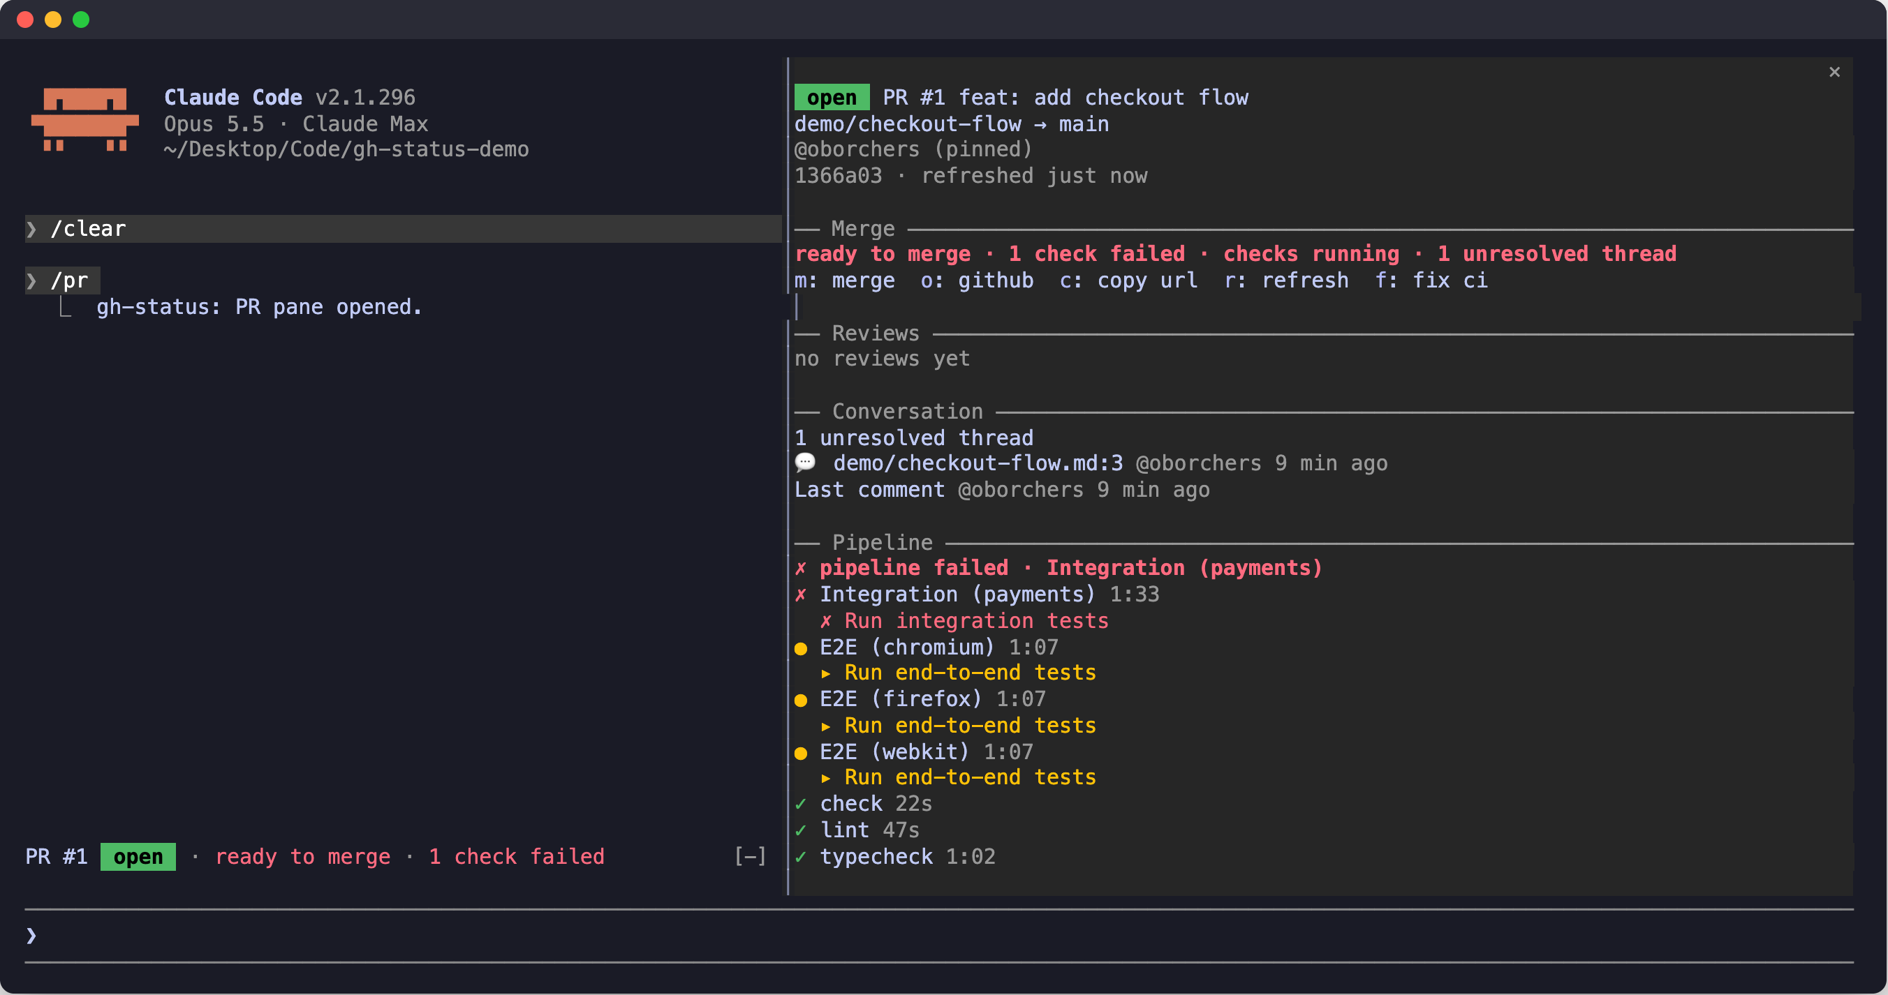The height and width of the screenshot is (995, 1888).
Task: Click 'ready to merge' in the Merge section
Action: click(x=883, y=253)
